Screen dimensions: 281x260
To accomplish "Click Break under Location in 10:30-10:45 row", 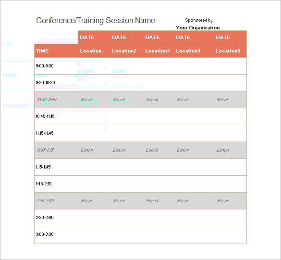I will pyautogui.click(x=87, y=100).
